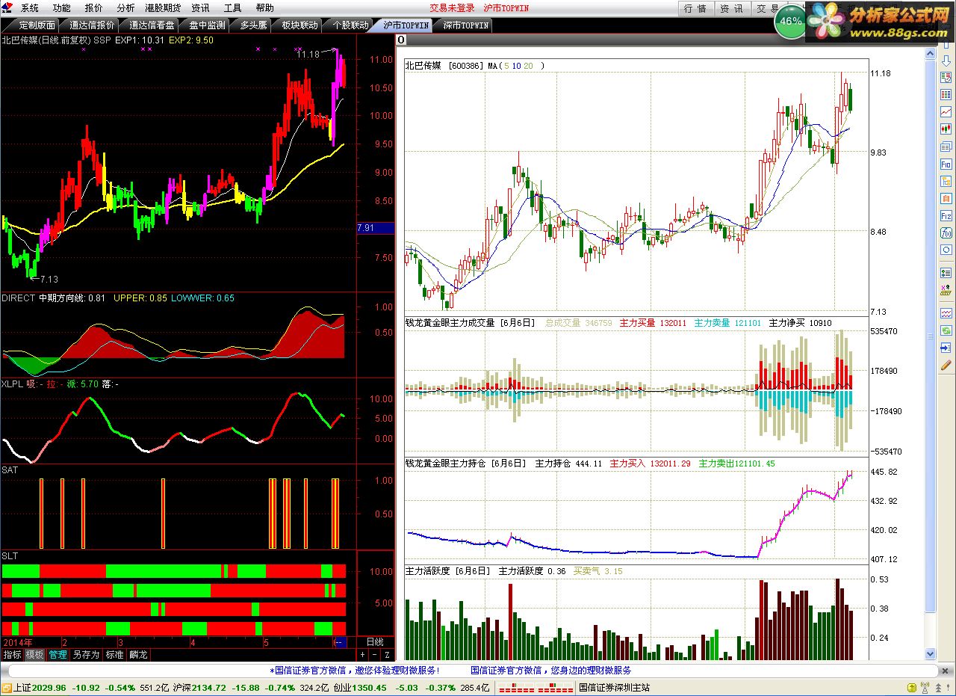Image resolution: width=956 pixels, height=696 pixels.
Task: Switch to the 多头鹰 tab
Action: tap(252, 25)
